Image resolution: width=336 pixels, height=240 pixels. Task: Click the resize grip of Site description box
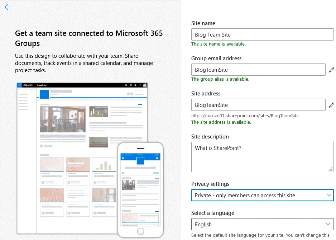(331, 170)
